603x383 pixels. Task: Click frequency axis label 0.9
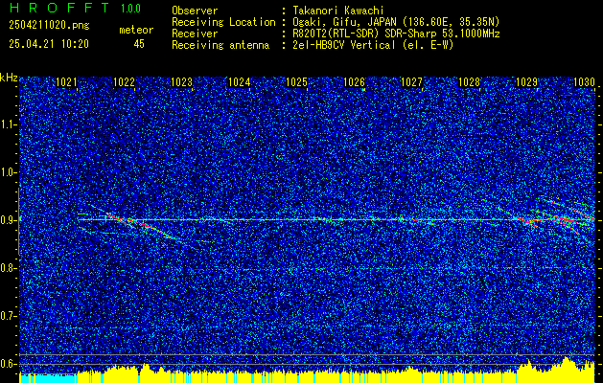coord(8,220)
